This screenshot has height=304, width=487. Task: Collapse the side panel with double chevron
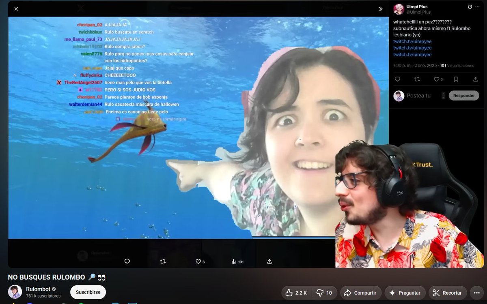(380, 9)
